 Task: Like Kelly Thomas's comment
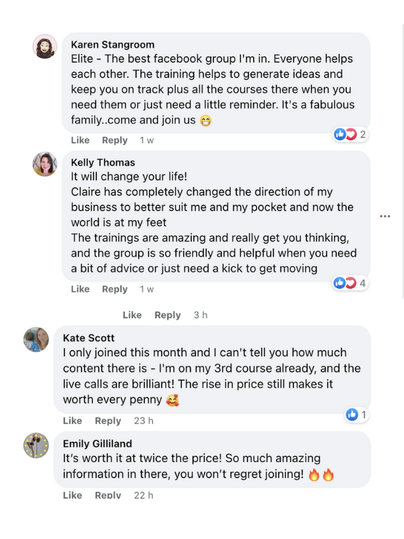(x=80, y=289)
